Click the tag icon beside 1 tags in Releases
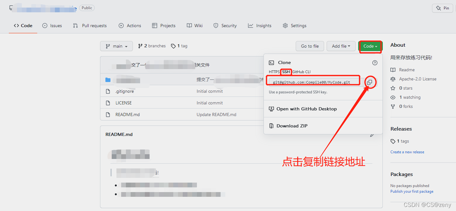 pos(393,141)
